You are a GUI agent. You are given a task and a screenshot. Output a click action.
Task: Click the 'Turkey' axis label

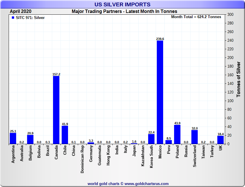coord(212,151)
